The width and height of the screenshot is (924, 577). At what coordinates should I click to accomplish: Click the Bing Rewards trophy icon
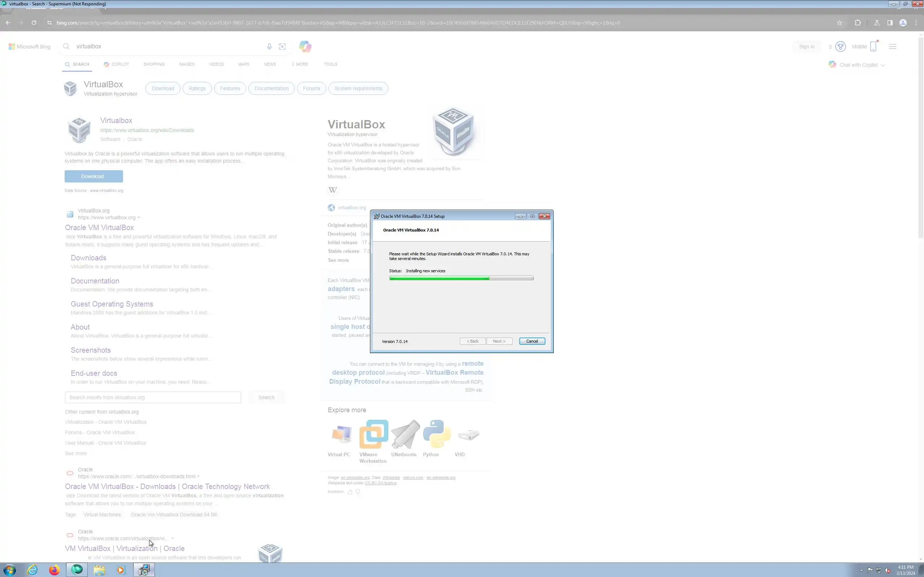(840, 47)
